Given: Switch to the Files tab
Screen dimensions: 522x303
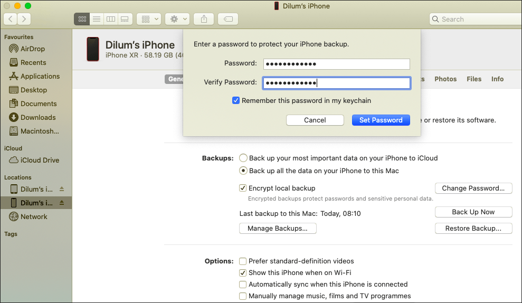Looking at the screenshot, I should pyautogui.click(x=474, y=79).
